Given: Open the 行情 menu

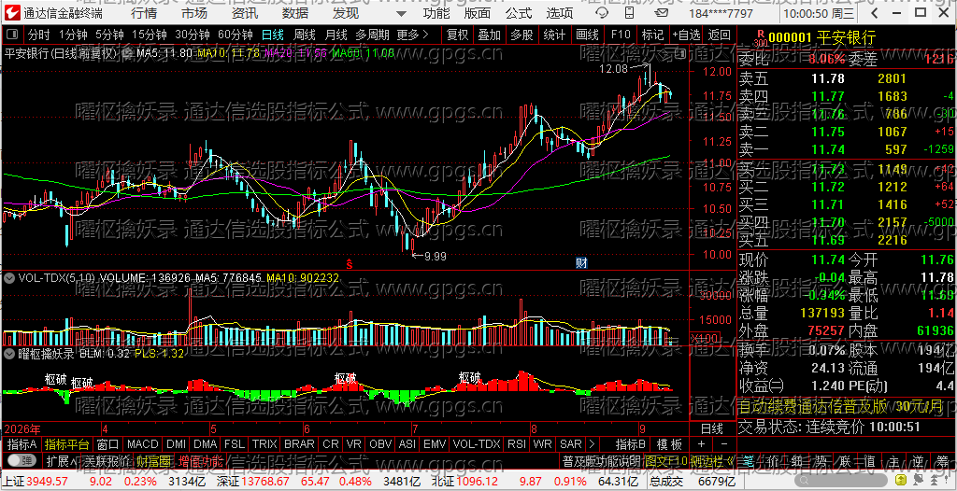Looking at the screenshot, I should 143,13.
